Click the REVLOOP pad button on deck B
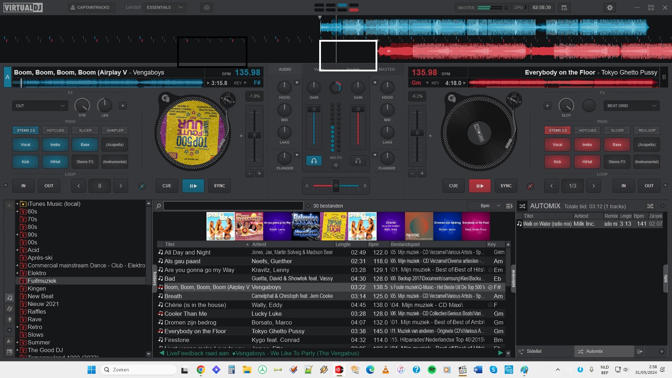 coord(646,130)
